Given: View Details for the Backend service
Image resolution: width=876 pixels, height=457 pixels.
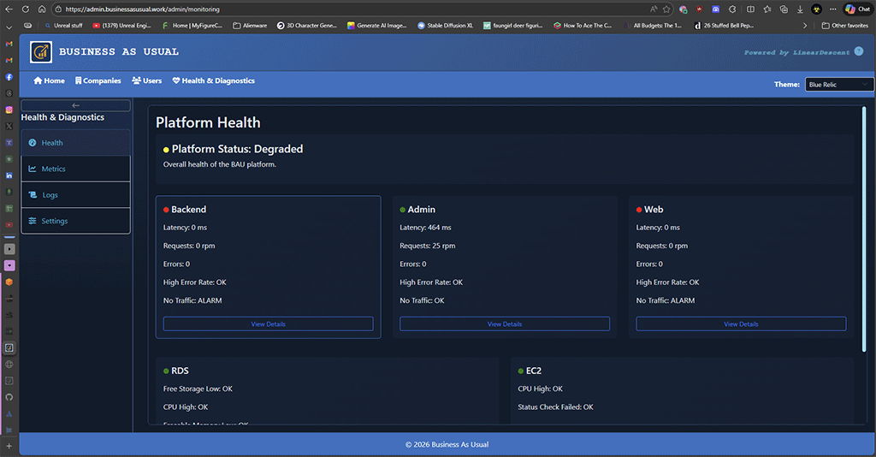Looking at the screenshot, I should pos(268,324).
